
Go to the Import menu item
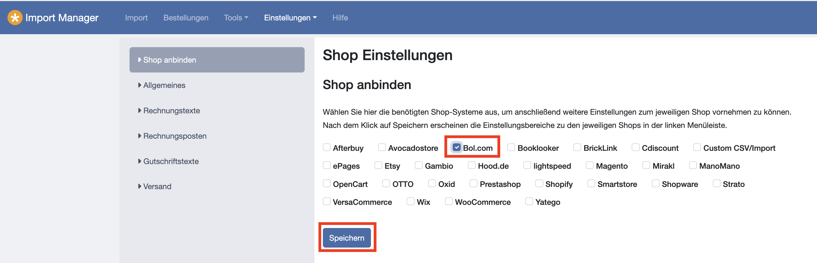[x=136, y=18]
